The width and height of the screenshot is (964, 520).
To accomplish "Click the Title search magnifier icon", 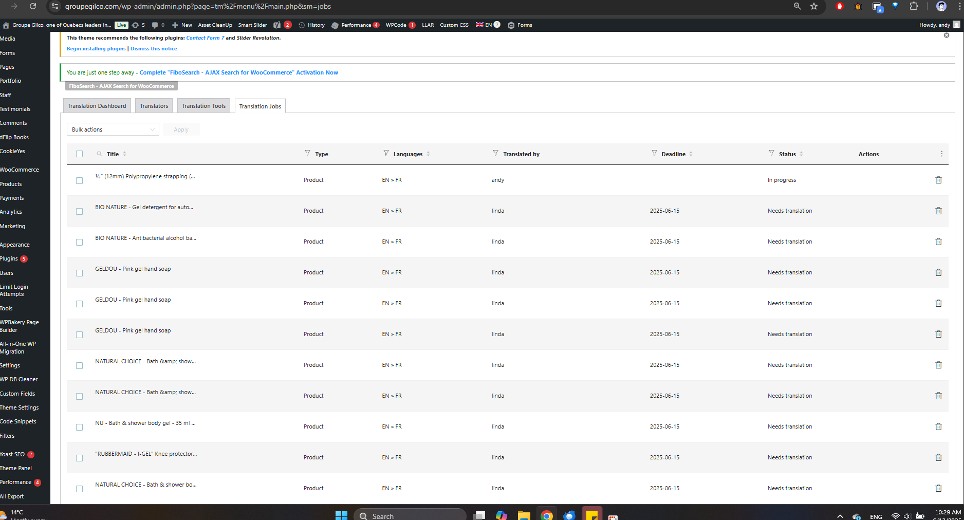I will [x=99, y=154].
